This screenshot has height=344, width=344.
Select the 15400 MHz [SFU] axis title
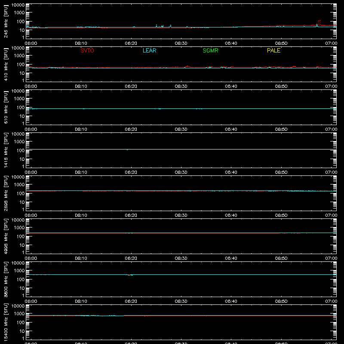coord(6,322)
